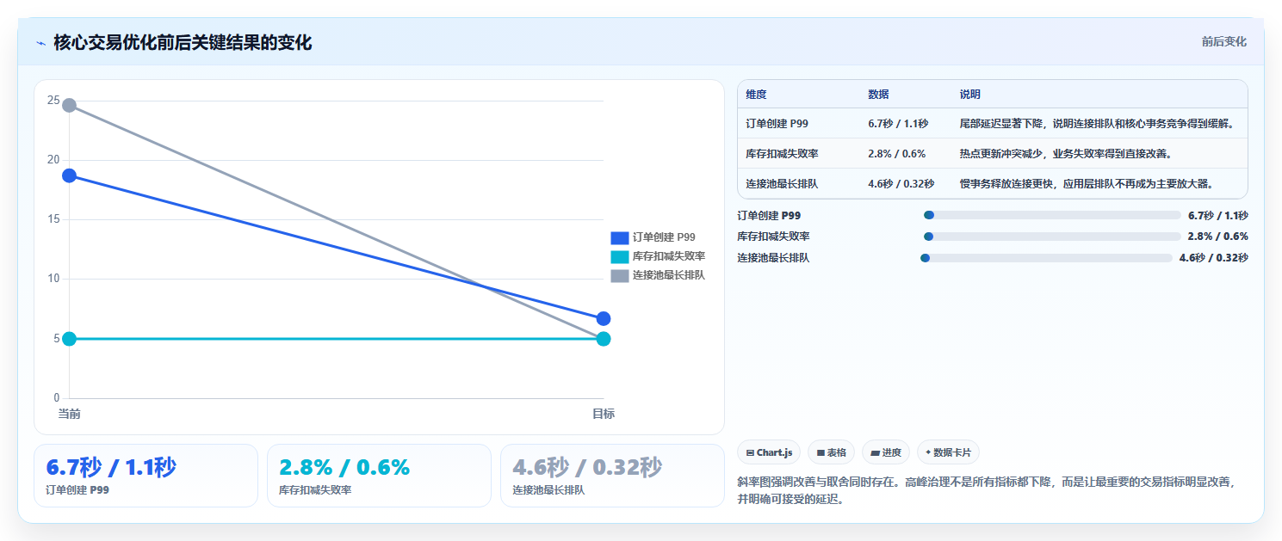Click the 库存扣减失败率 data card
The image size is (1282, 541).
(x=379, y=476)
